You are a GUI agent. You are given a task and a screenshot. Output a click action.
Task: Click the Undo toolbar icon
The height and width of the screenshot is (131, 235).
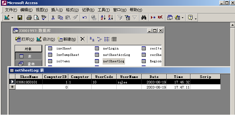85,18
